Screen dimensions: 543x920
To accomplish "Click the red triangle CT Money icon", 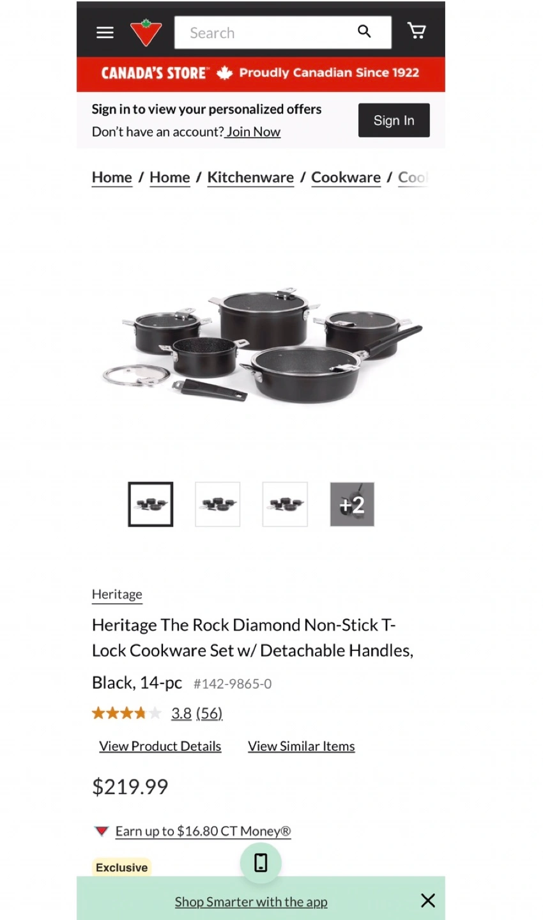I will coord(101,831).
